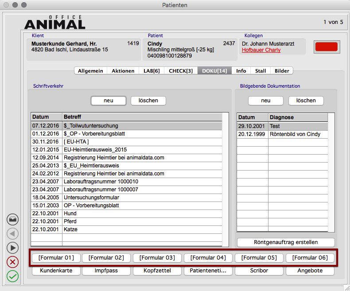Click Röntgenauftrag erstellen button
This screenshot has height=291, width=350.
(285, 242)
